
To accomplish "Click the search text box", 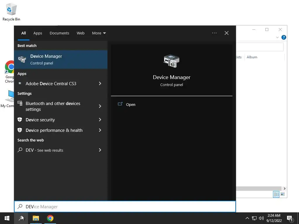I will (x=125, y=206).
